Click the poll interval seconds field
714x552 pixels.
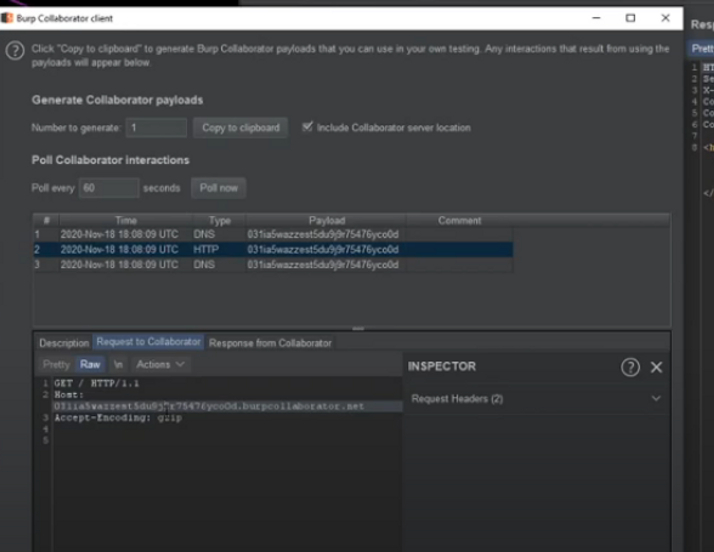tap(109, 188)
